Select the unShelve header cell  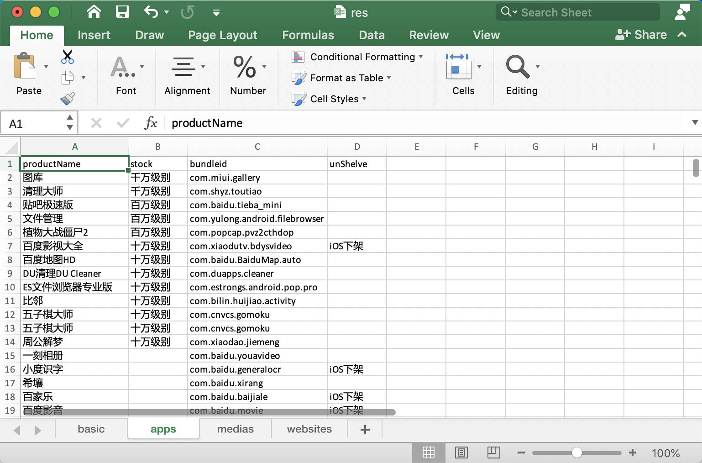pyautogui.click(x=357, y=164)
